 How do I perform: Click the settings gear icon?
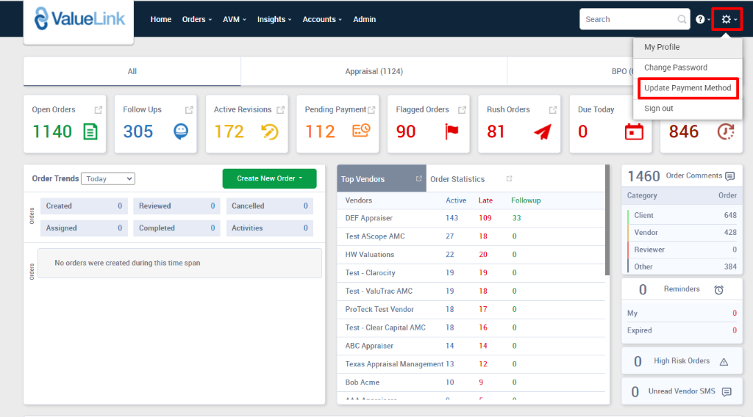[726, 19]
